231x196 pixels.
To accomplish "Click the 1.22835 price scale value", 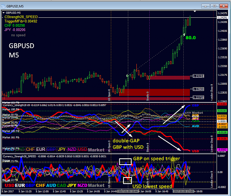I will coord(222,92).
